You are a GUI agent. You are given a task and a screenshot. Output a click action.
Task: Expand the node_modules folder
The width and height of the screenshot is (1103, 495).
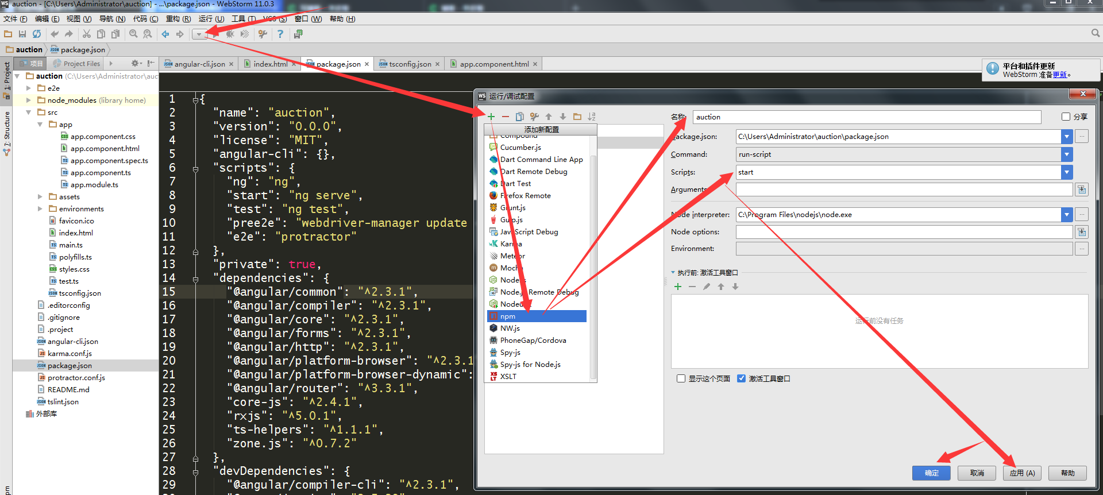pos(29,100)
